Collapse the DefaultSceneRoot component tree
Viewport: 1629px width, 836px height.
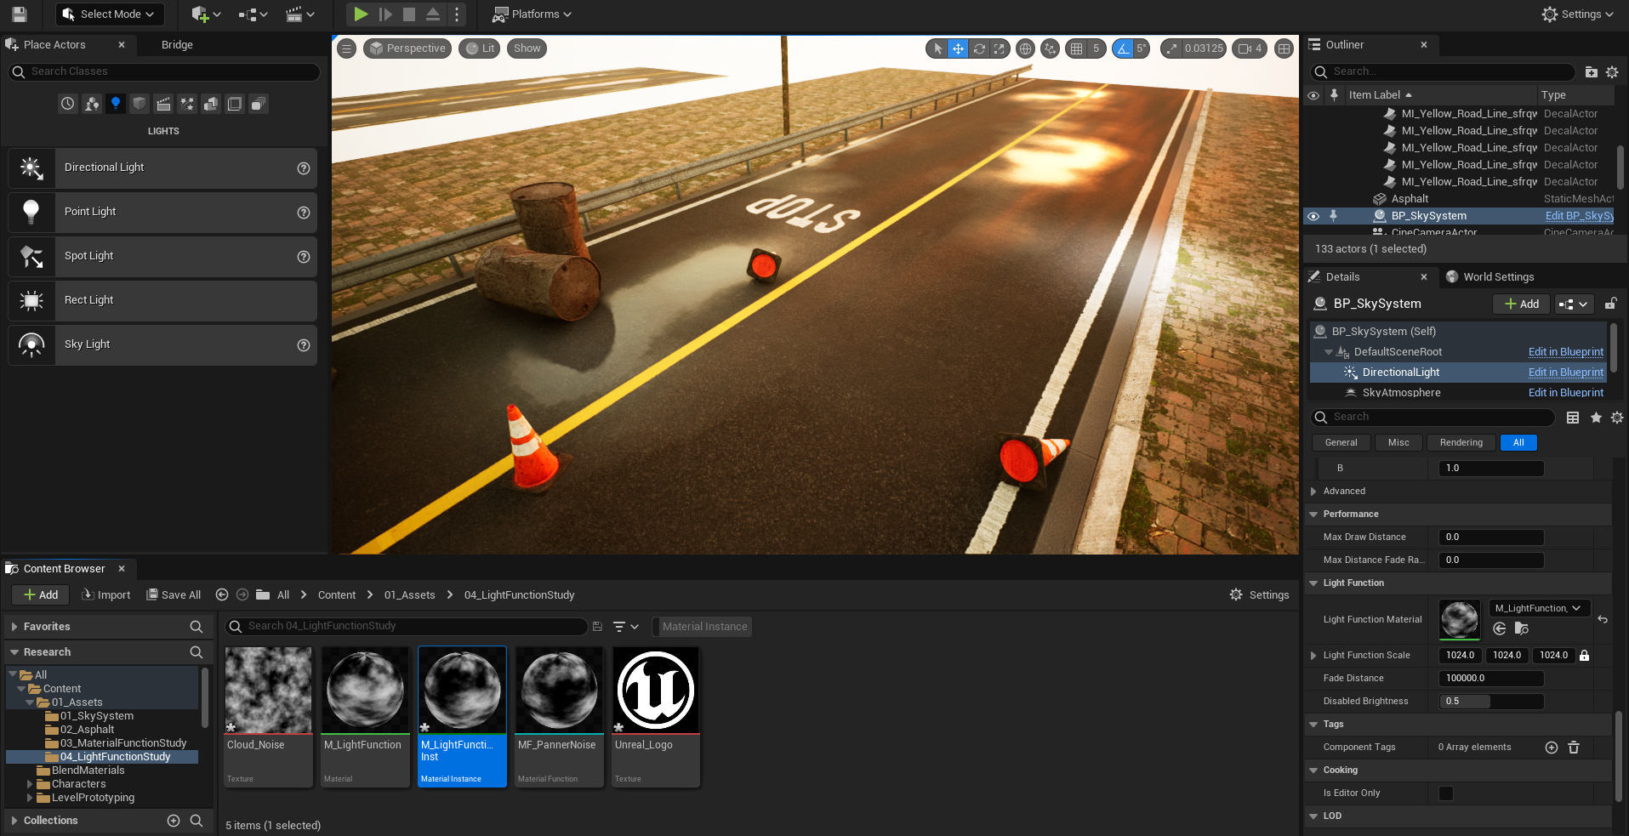pos(1329,352)
